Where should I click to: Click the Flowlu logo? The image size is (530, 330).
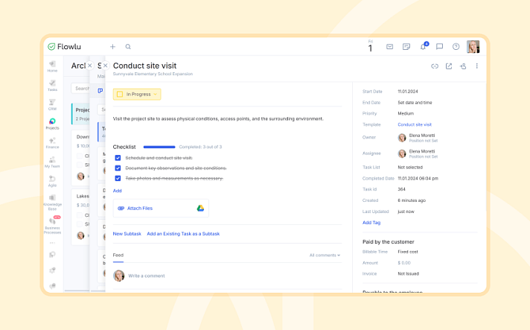coord(64,47)
